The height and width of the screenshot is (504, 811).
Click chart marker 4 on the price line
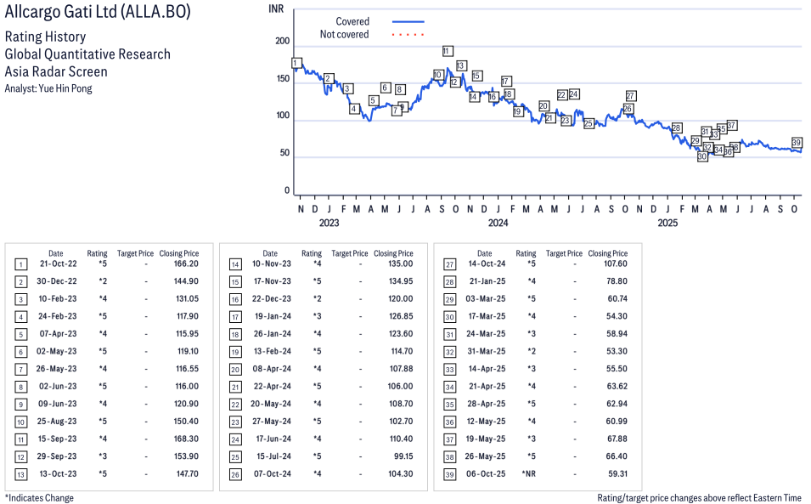[354, 109]
